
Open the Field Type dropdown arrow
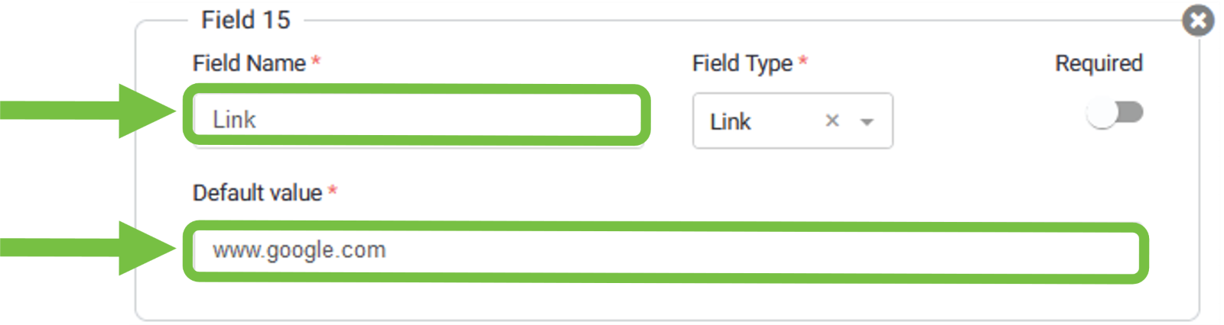click(867, 121)
